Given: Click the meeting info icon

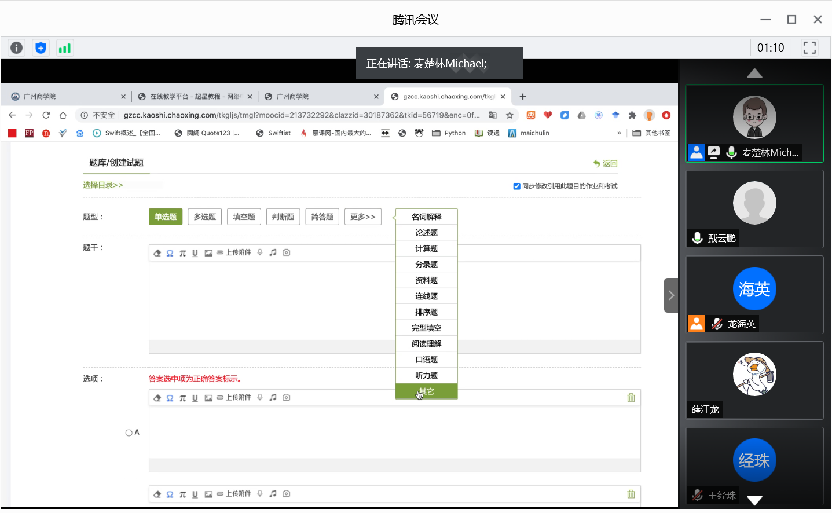Looking at the screenshot, I should click(17, 48).
